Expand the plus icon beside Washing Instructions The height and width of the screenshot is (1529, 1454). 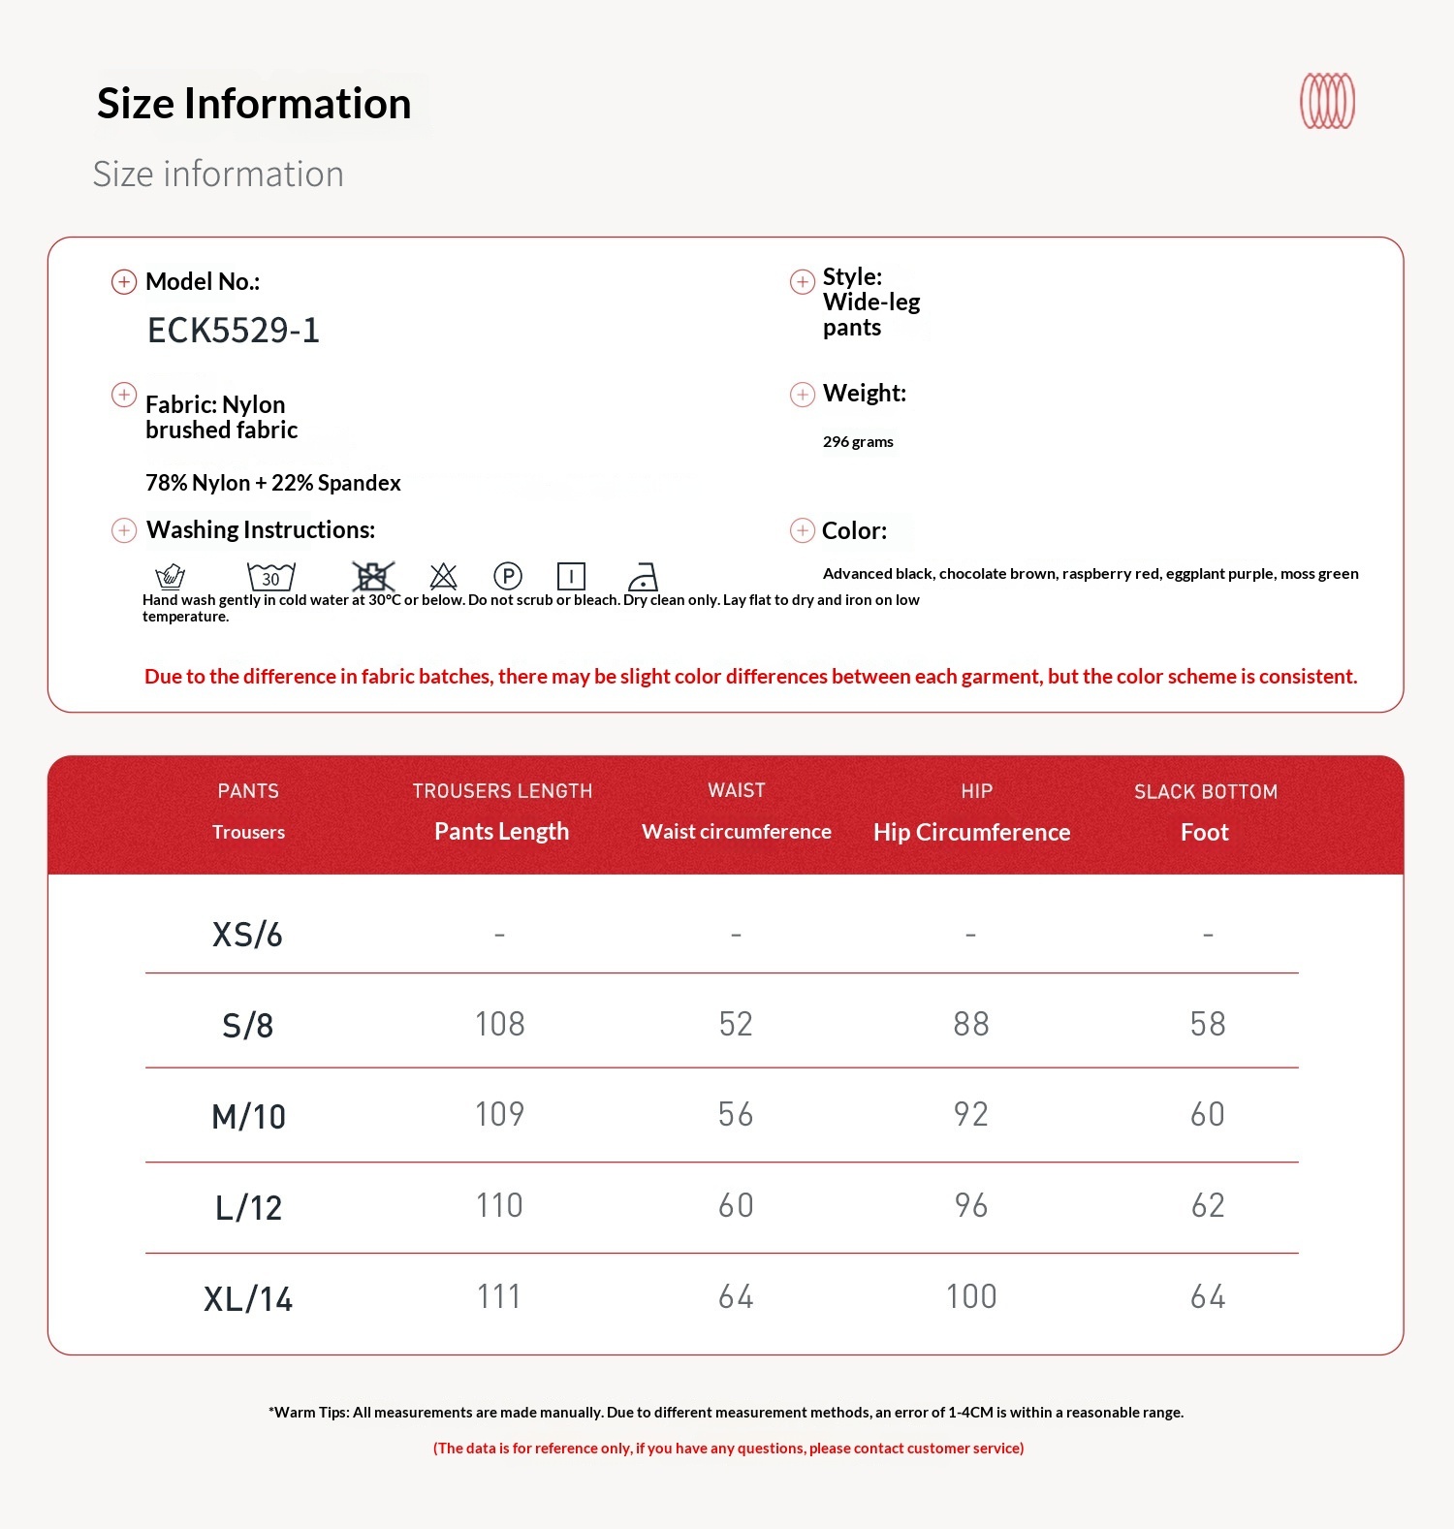124,530
